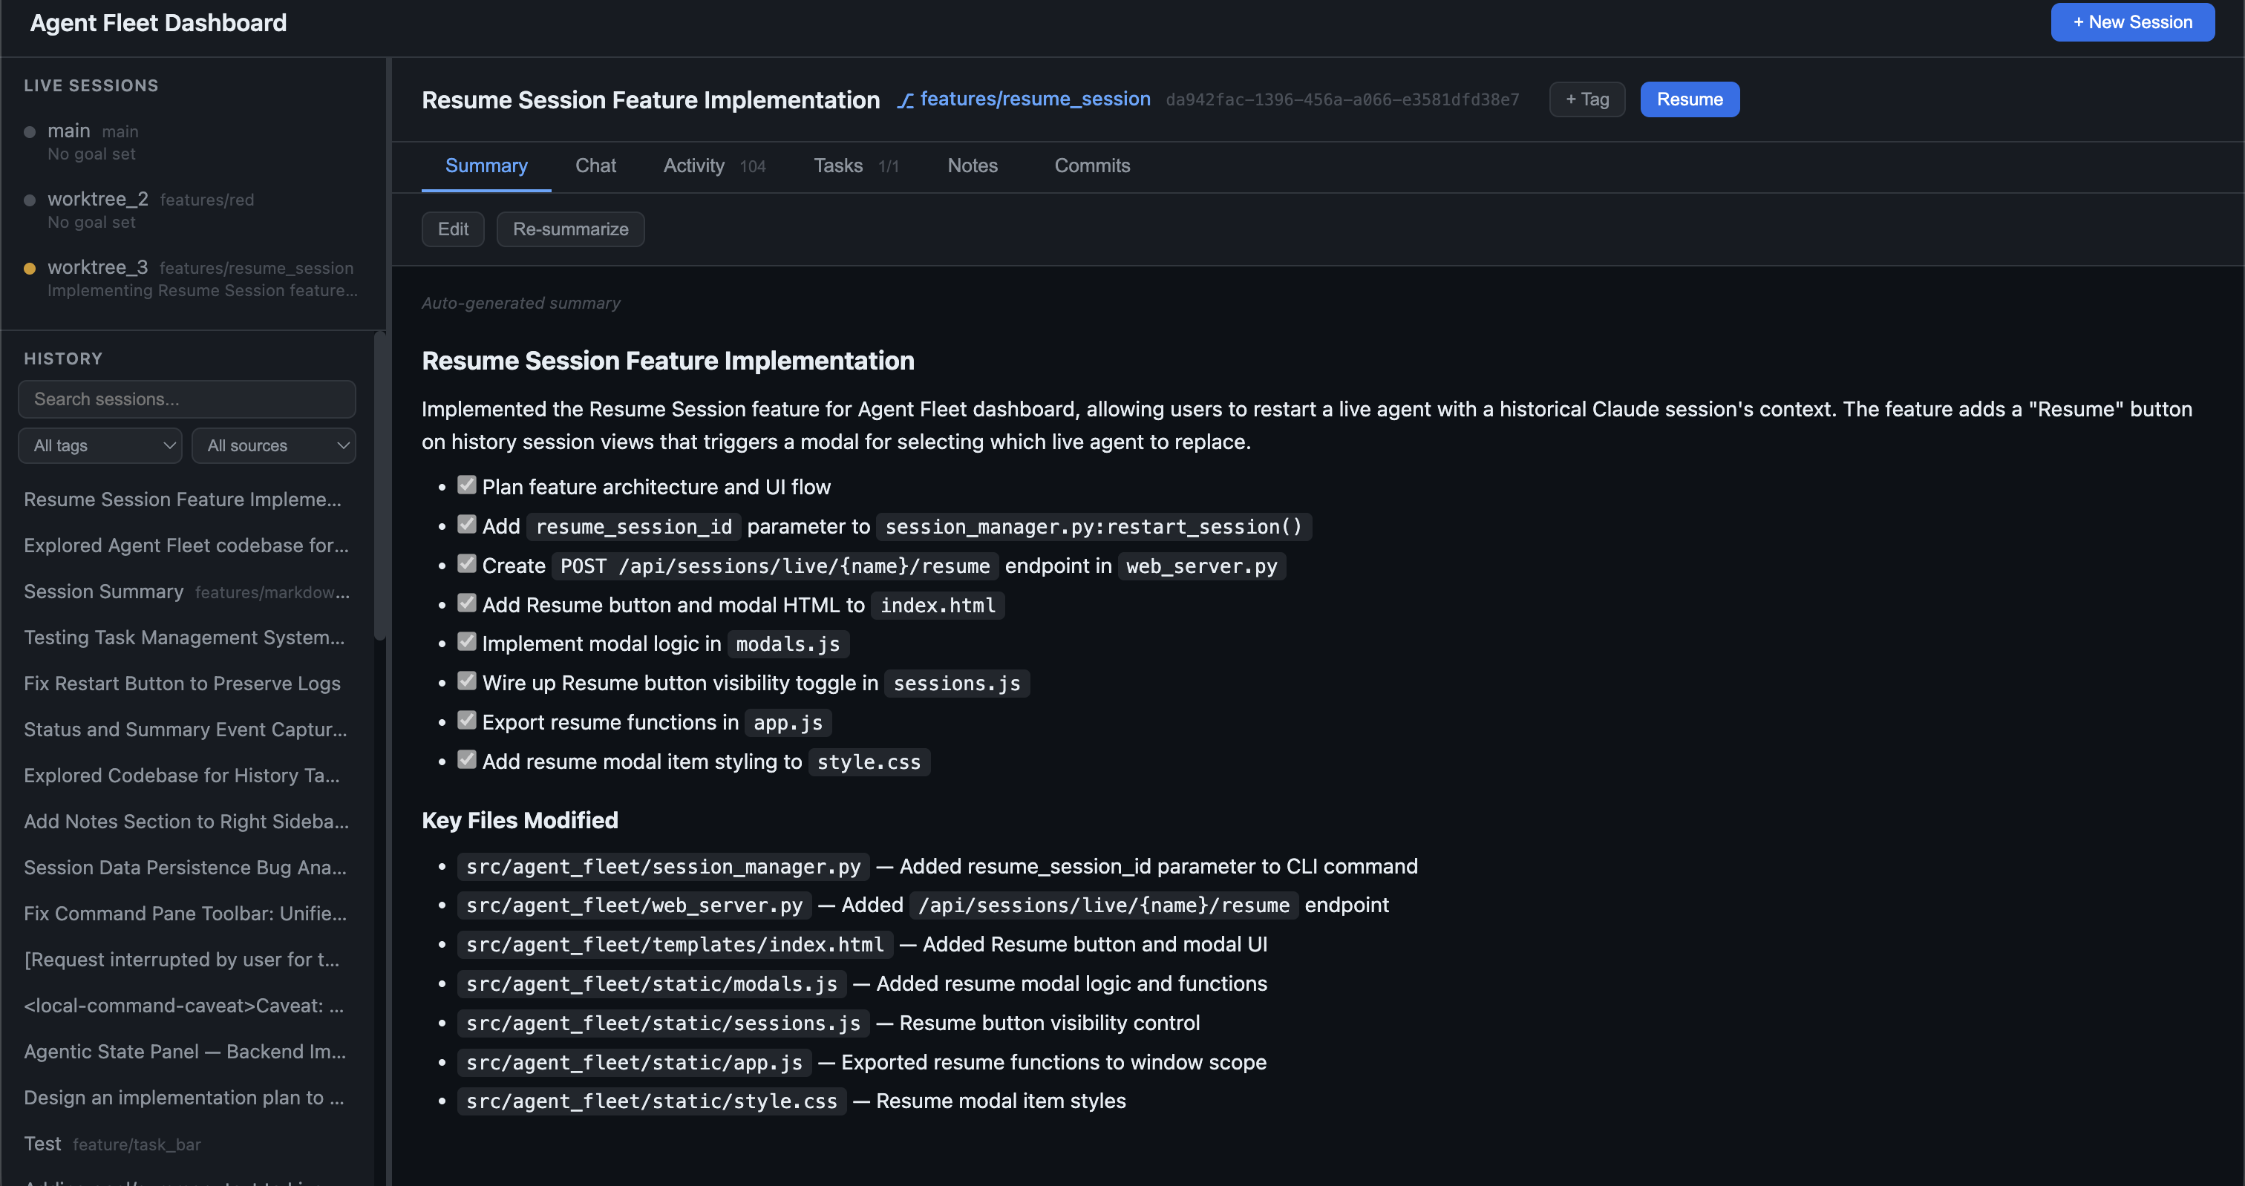Open the 'Test' feature/task_bar history item

tap(186, 1144)
